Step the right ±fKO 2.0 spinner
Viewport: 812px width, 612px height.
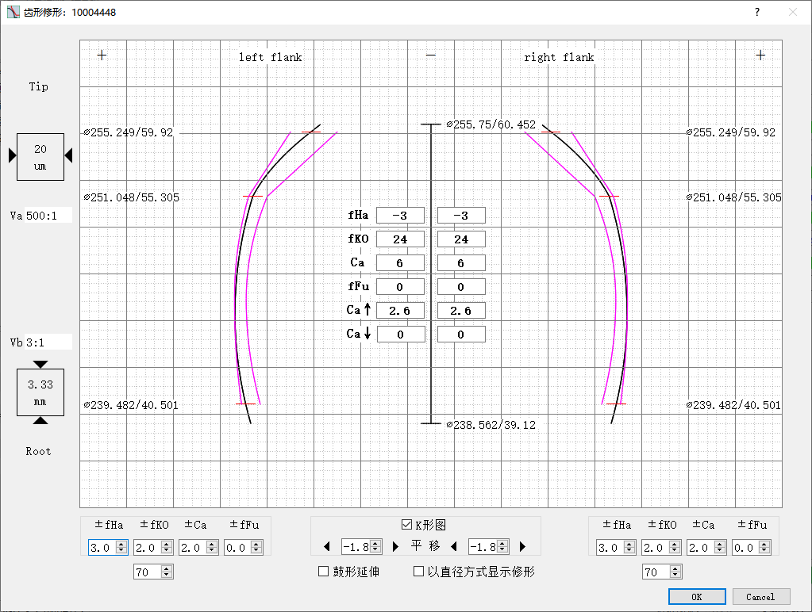(674, 547)
